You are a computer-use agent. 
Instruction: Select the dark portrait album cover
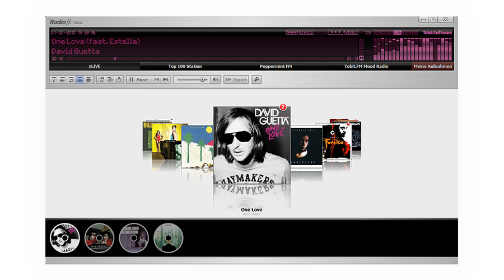point(306,146)
